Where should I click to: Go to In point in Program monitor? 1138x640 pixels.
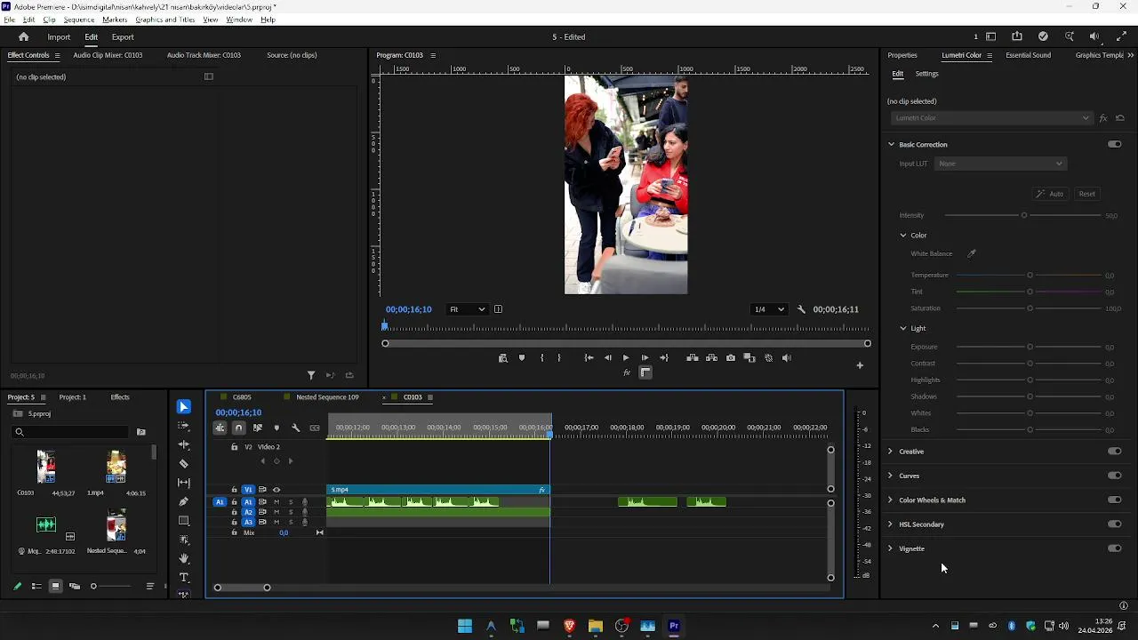(x=589, y=358)
